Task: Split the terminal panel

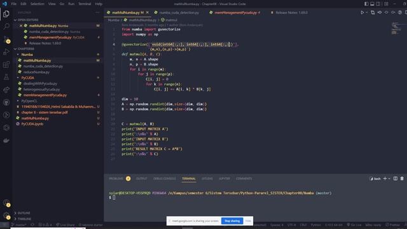Action: (396, 179)
